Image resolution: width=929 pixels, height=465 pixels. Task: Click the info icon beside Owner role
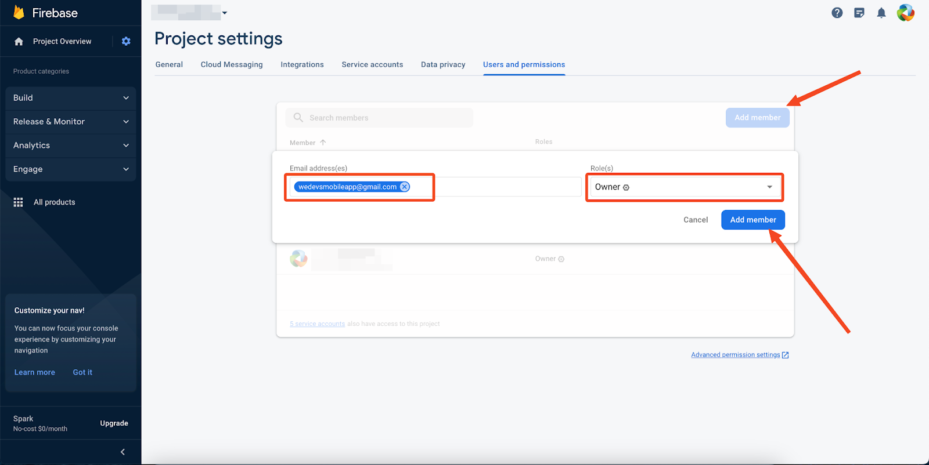click(626, 187)
